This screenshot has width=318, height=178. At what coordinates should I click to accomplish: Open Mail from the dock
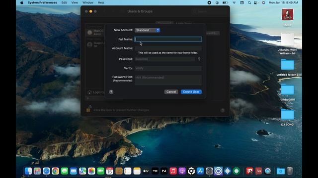click(74, 171)
